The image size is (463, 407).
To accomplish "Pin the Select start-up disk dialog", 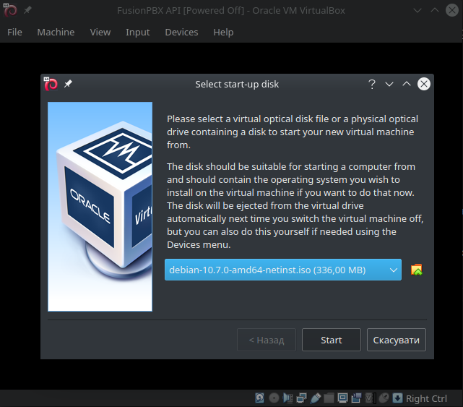I will point(68,84).
